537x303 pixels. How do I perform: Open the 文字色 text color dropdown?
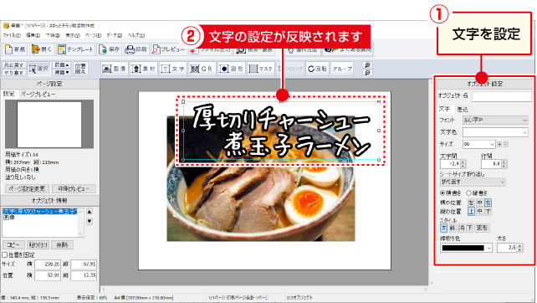495,132
